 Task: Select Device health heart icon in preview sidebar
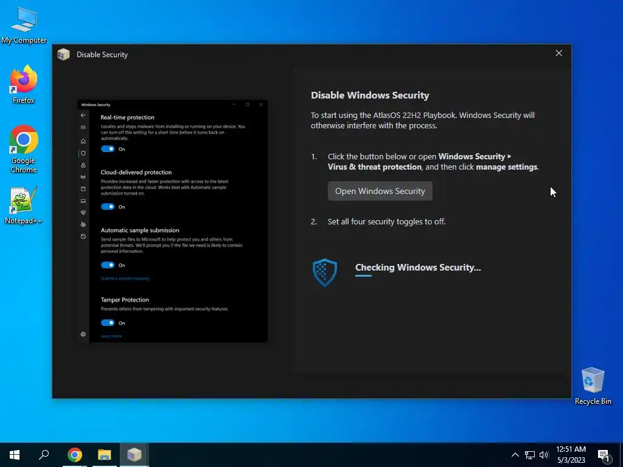pyautogui.click(x=83, y=213)
